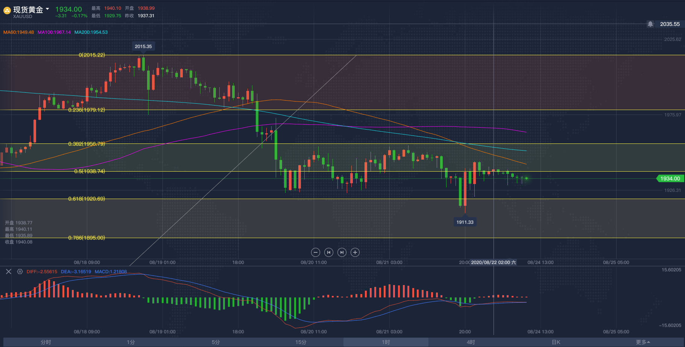Switch chart to the 5分 timeframe
This screenshot has height=347, width=685.
216,342
